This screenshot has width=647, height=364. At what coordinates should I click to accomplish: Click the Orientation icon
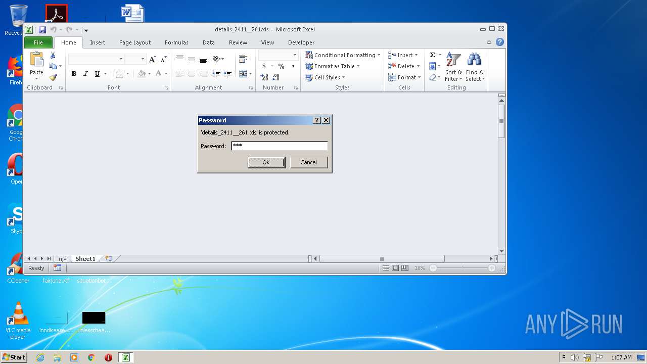tap(217, 60)
